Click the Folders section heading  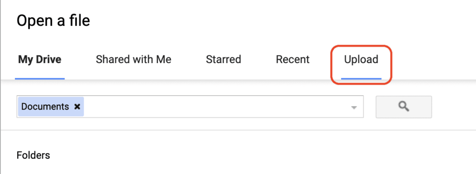pyautogui.click(x=33, y=155)
